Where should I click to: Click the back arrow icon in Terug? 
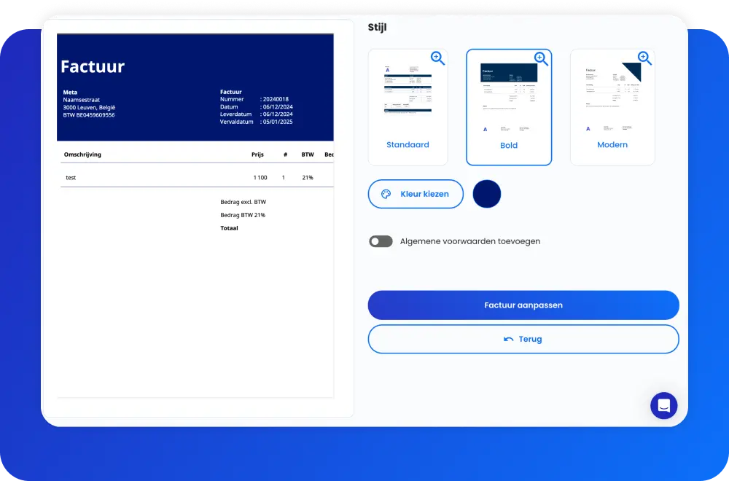click(x=510, y=338)
